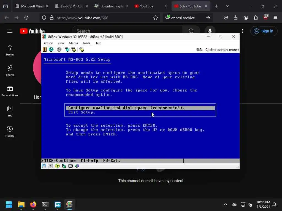
Task: Click the YouTube logo
Action: pos(32,31)
